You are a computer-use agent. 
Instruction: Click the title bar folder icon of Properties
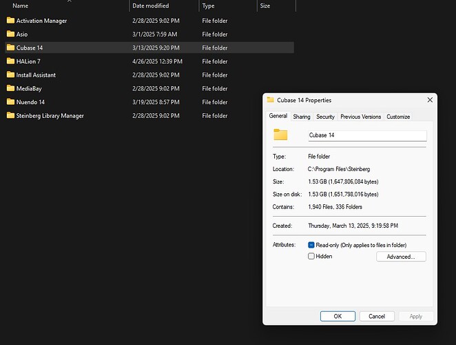pos(271,99)
